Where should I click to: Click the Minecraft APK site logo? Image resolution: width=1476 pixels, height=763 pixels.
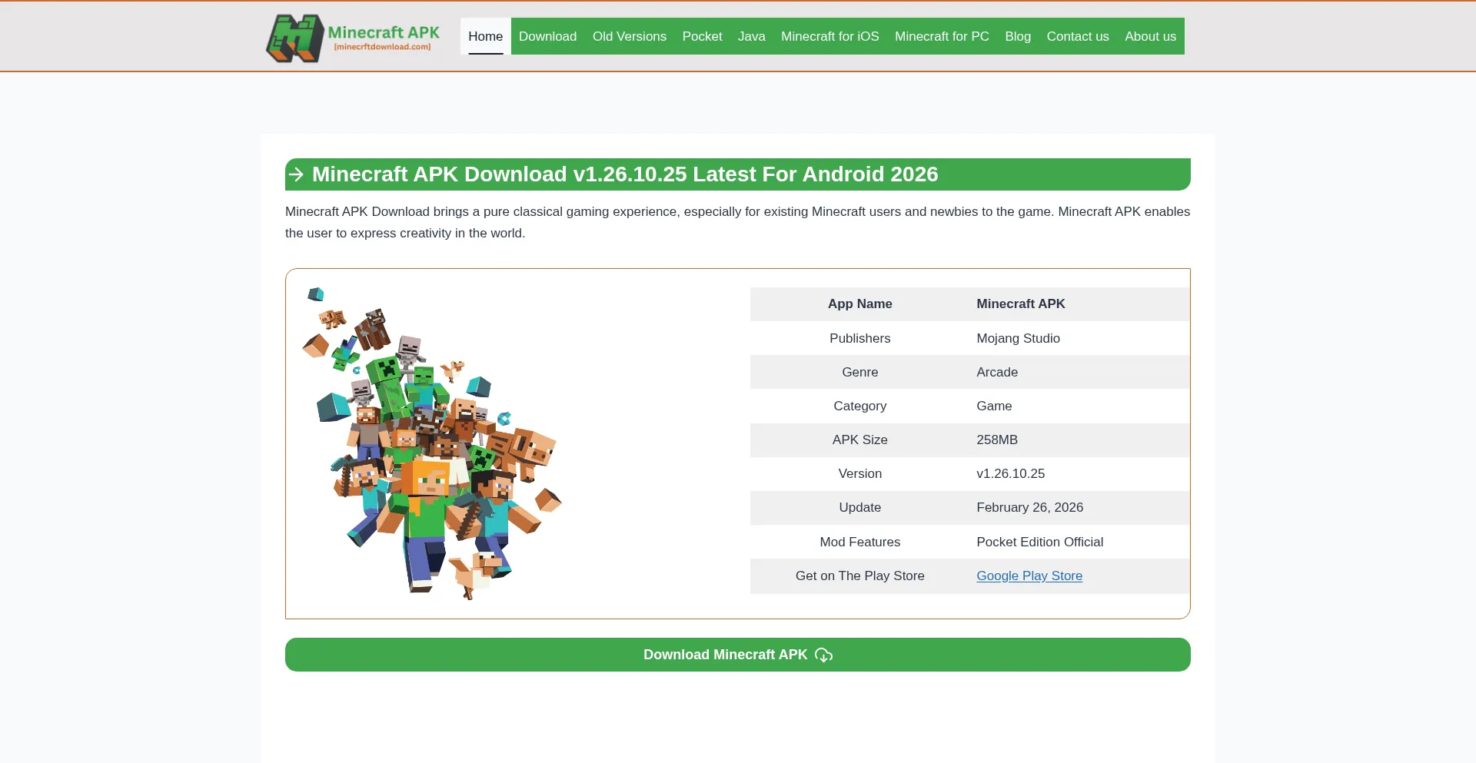(x=353, y=38)
